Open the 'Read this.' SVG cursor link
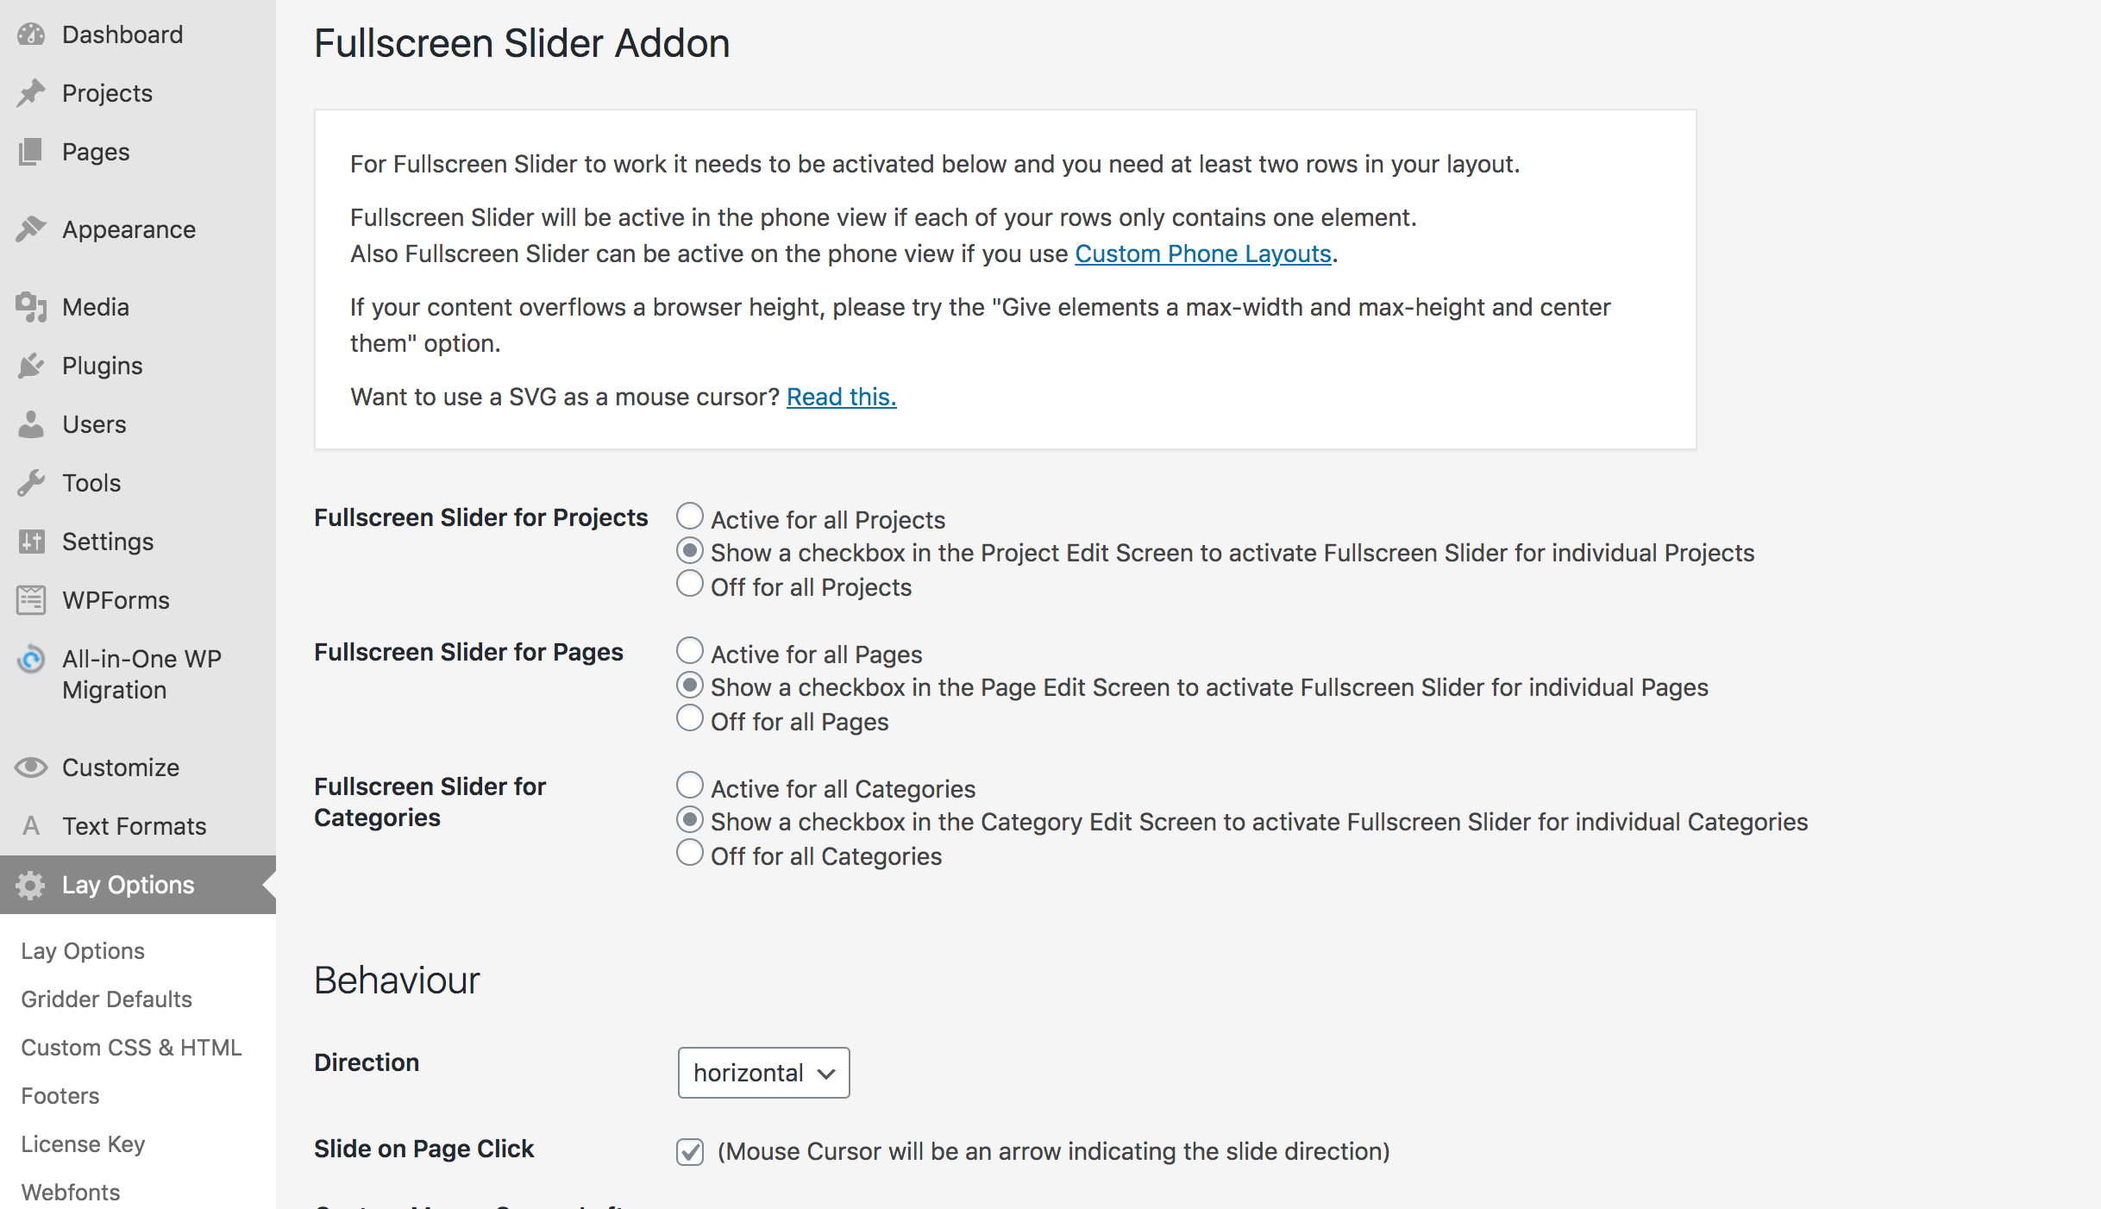The height and width of the screenshot is (1209, 2101). click(841, 397)
